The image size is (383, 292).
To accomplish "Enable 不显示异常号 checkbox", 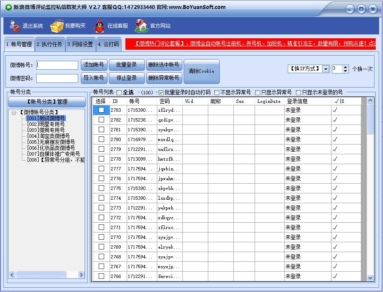I will (x=217, y=93).
